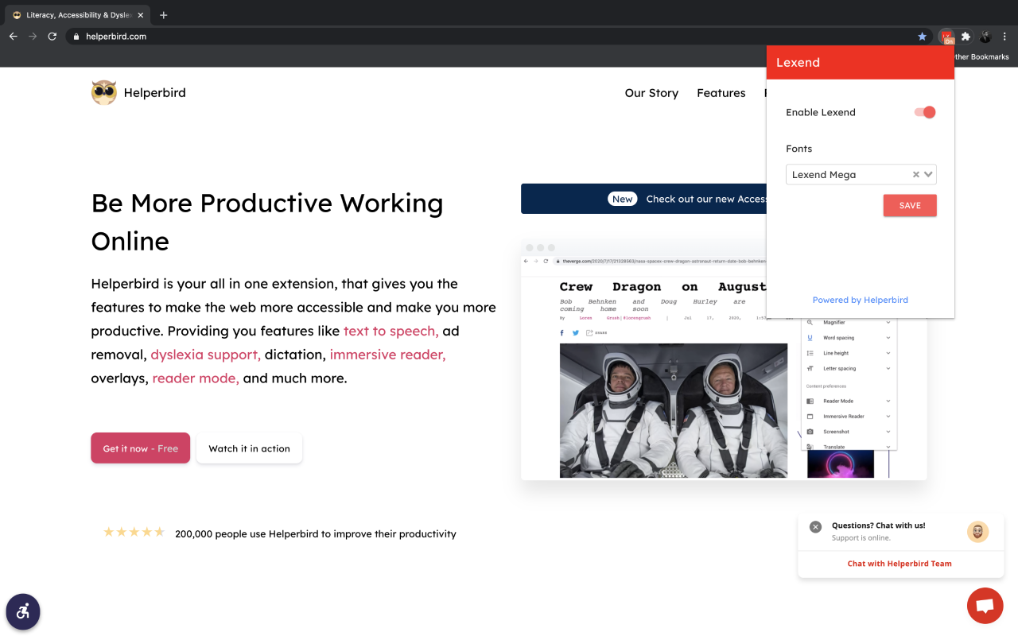The width and height of the screenshot is (1018, 636).
Task: Toggle the Enable Lexend switch
Action: coord(925,112)
